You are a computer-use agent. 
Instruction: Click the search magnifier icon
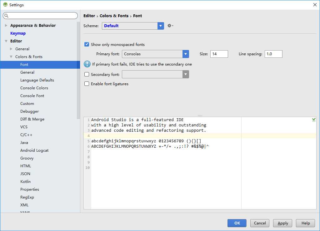click(x=7, y=16)
